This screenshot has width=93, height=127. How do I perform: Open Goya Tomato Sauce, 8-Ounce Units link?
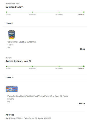[22, 42]
